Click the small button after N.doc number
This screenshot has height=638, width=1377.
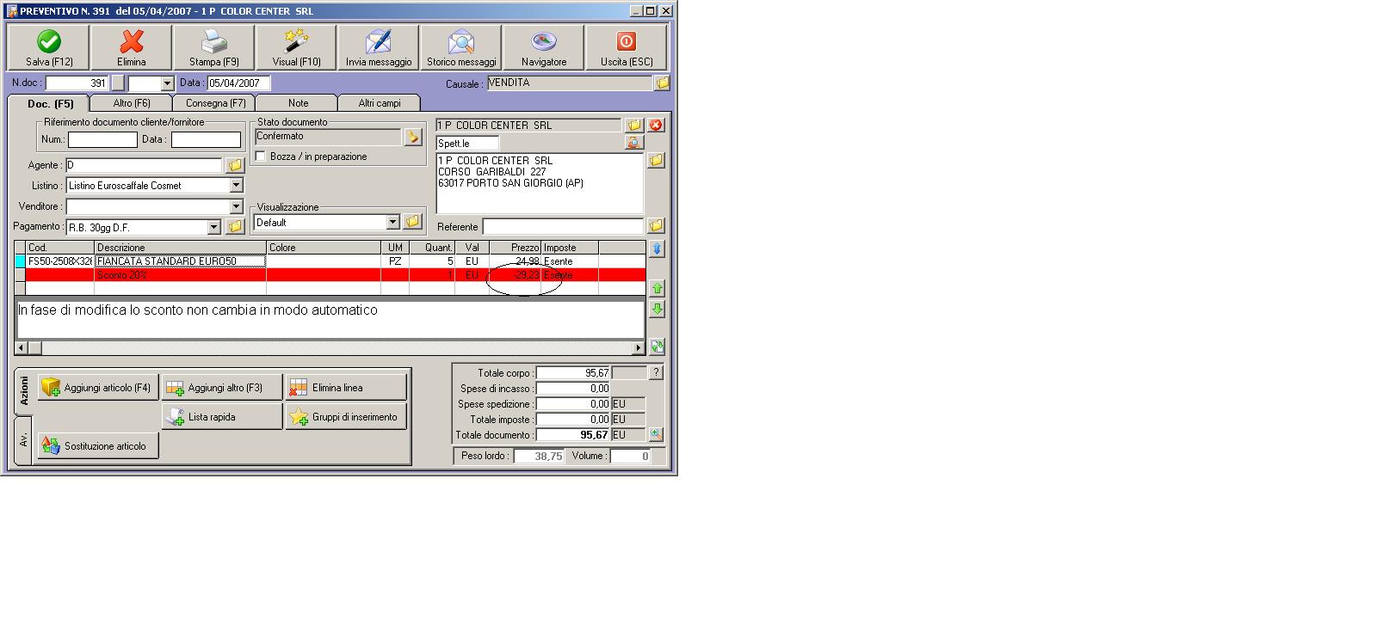pos(119,83)
